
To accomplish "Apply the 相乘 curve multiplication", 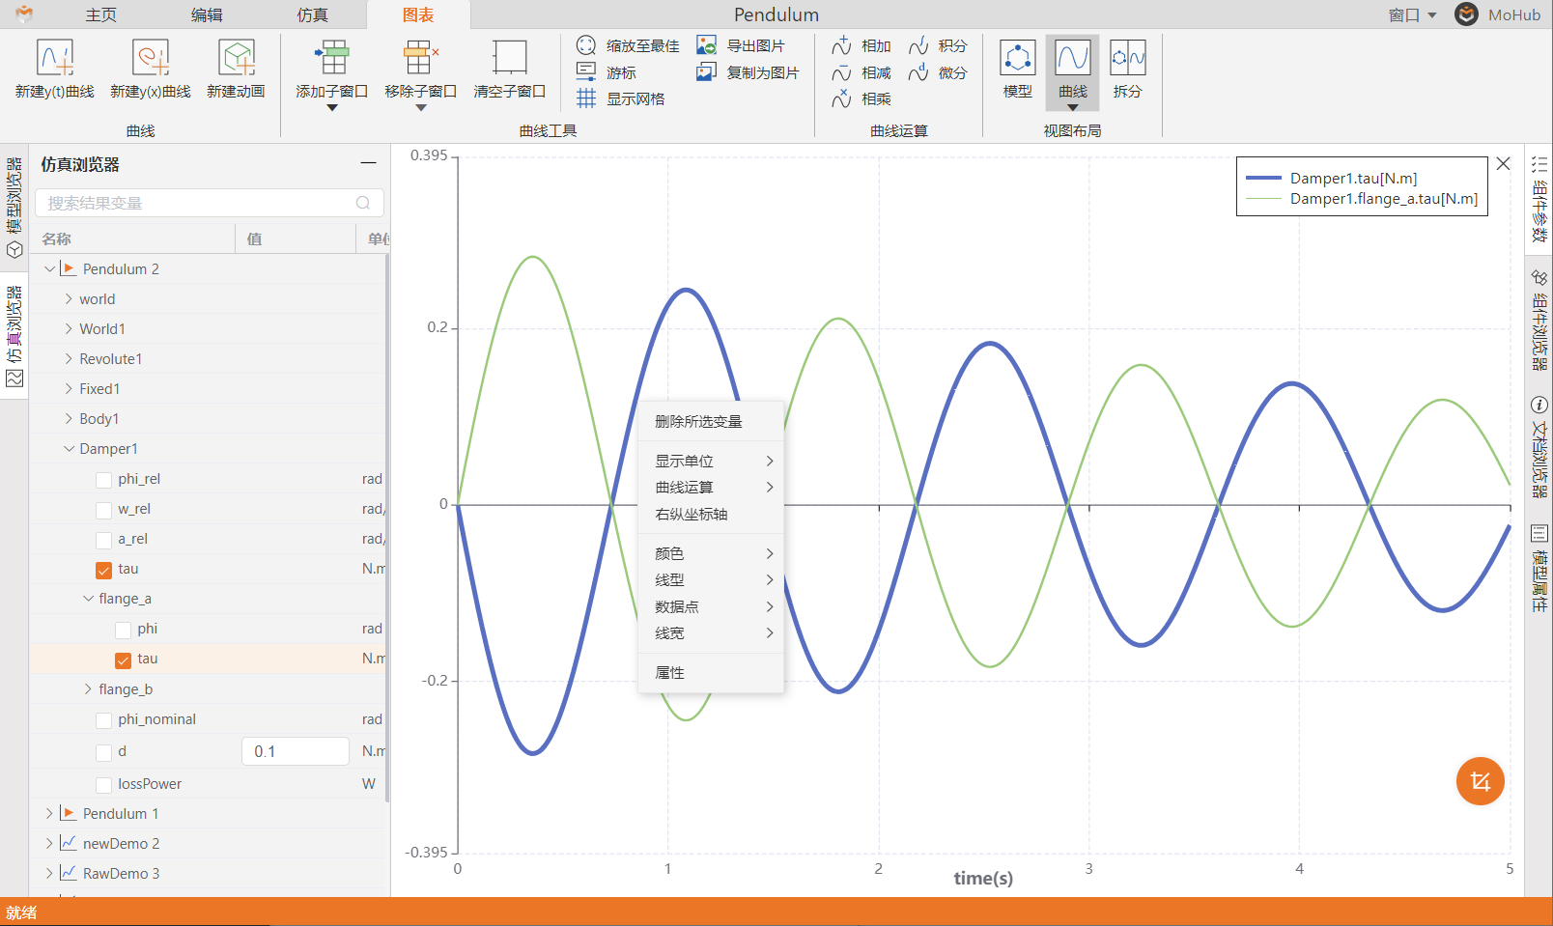I will (x=861, y=98).
